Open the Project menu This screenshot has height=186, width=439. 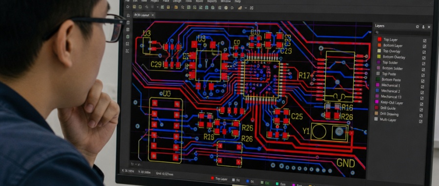[x=155, y=1]
